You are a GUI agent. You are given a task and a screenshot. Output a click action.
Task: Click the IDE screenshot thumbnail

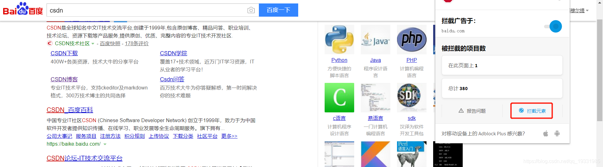pos(339,154)
